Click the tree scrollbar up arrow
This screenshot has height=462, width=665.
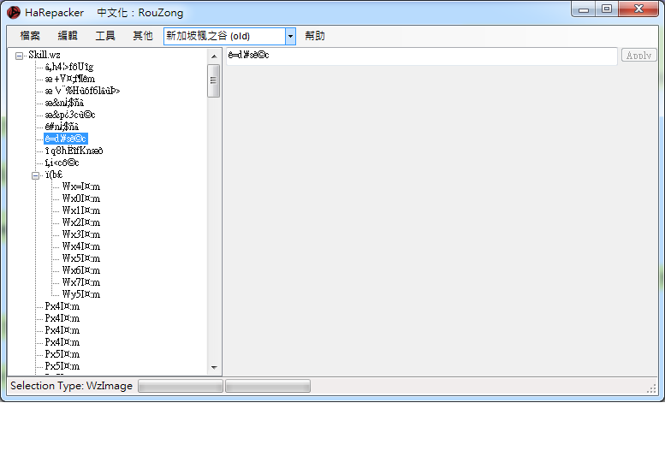click(214, 56)
